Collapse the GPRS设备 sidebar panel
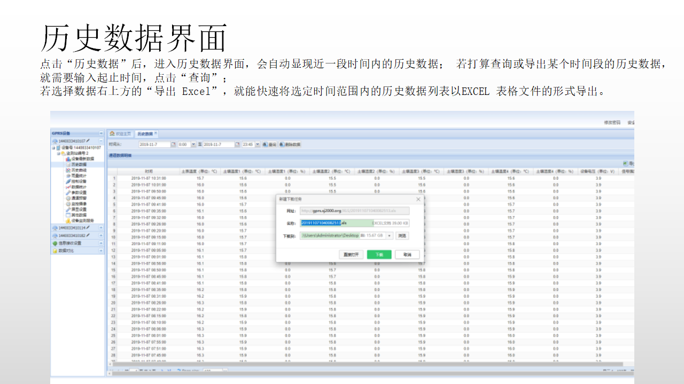The width and height of the screenshot is (684, 384). pos(101,133)
